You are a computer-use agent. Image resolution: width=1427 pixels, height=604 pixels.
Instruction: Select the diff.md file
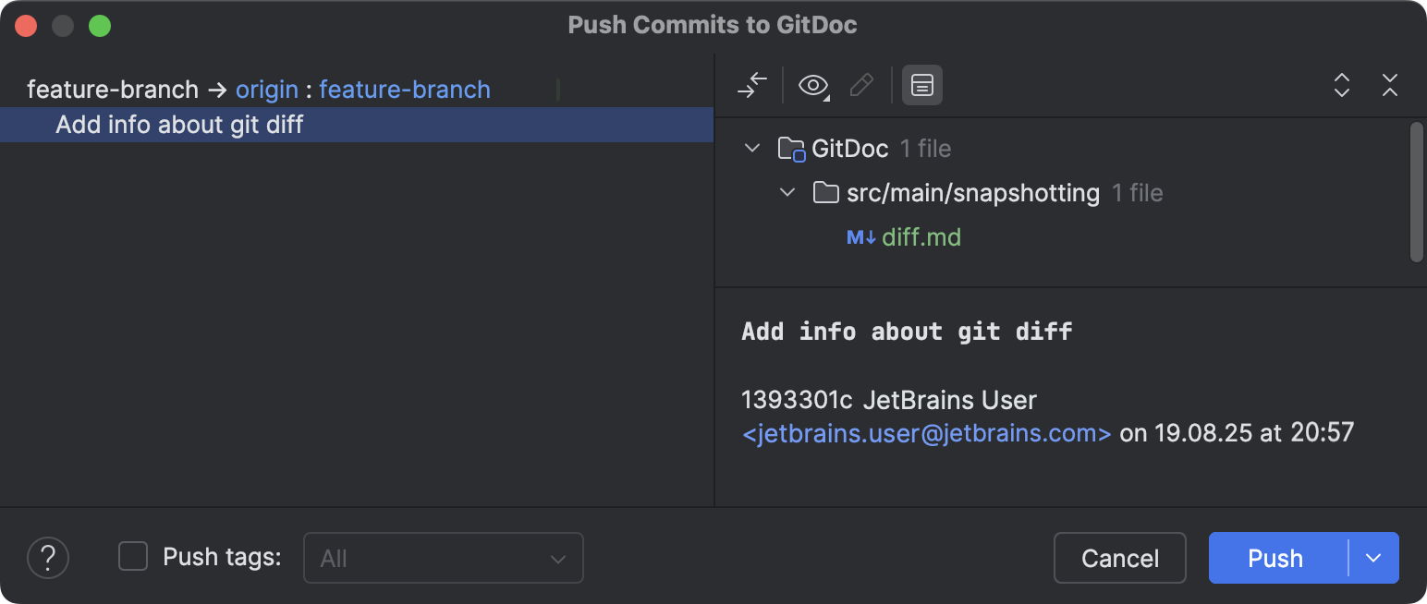921,236
